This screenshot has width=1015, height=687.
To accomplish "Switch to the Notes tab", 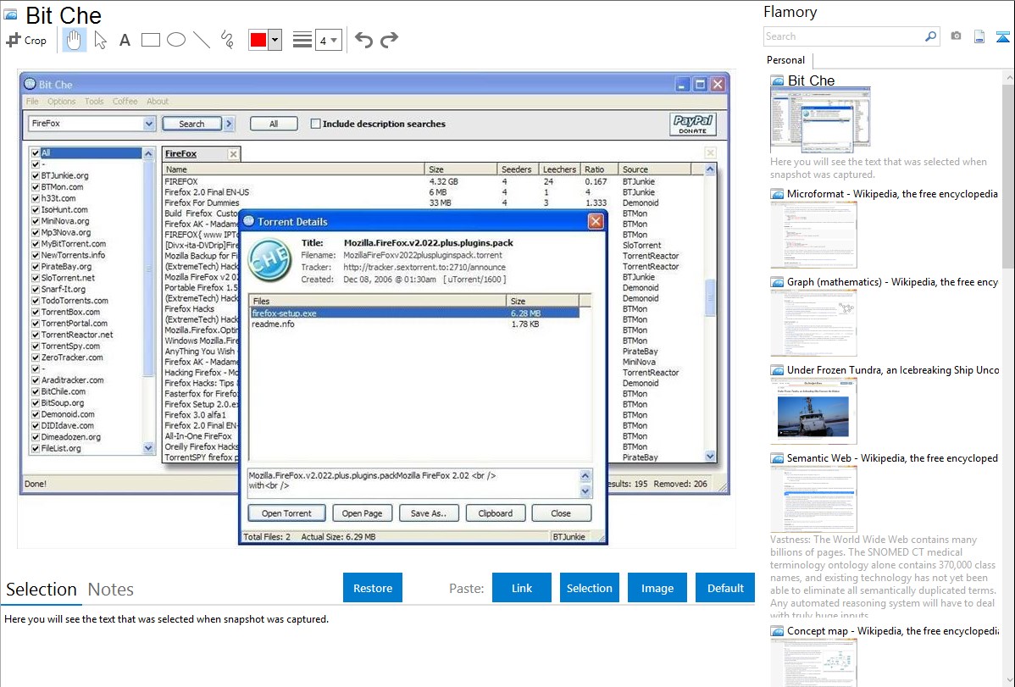I will [x=111, y=590].
